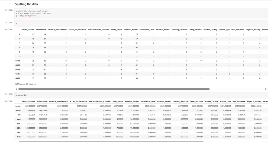Click Tutoring_Sessions header in the describe table

point(180,102)
